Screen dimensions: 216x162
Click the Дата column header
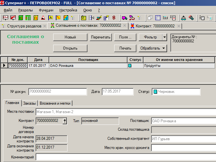coord(38,60)
